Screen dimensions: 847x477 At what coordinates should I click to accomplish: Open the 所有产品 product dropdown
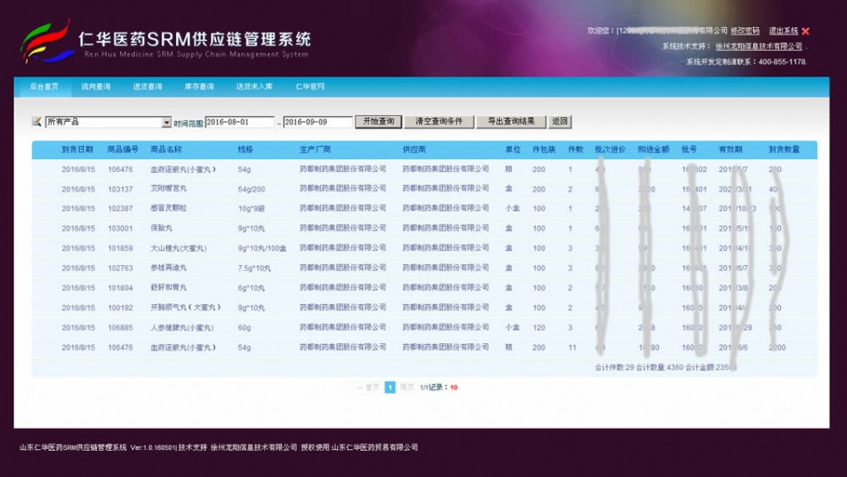point(166,122)
